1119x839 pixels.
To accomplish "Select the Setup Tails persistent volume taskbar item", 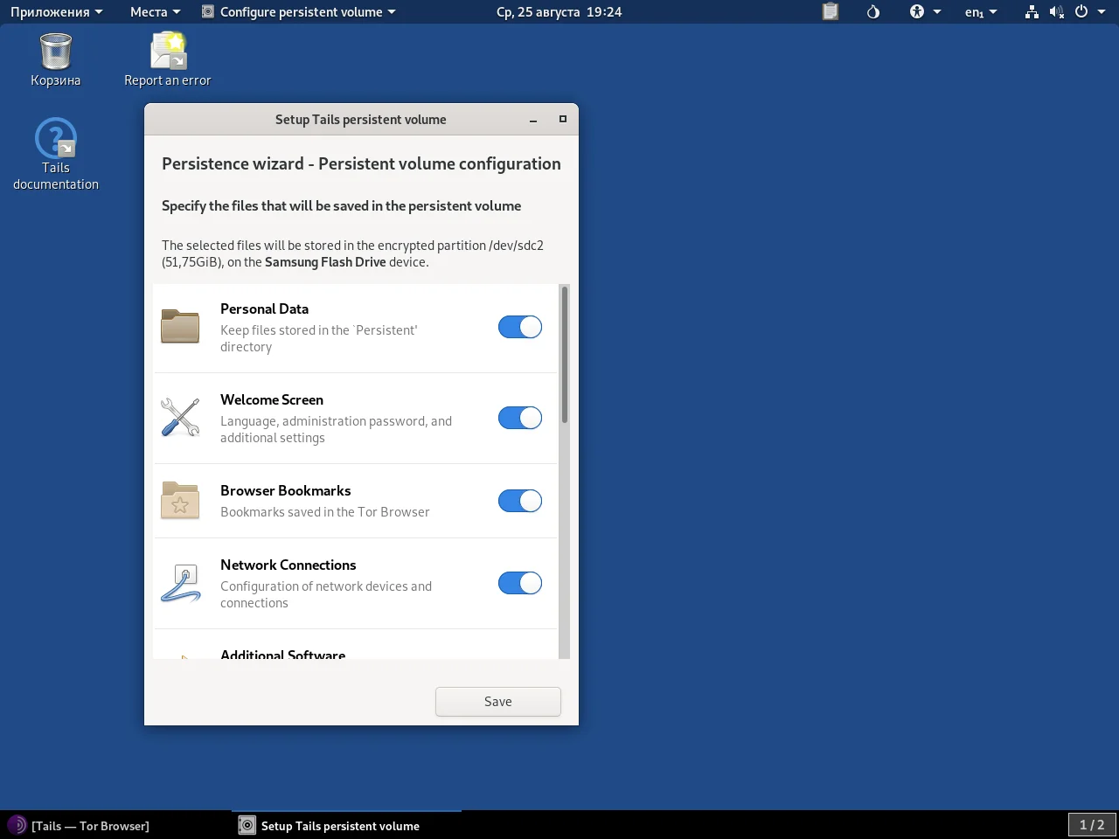I will pyautogui.click(x=346, y=825).
